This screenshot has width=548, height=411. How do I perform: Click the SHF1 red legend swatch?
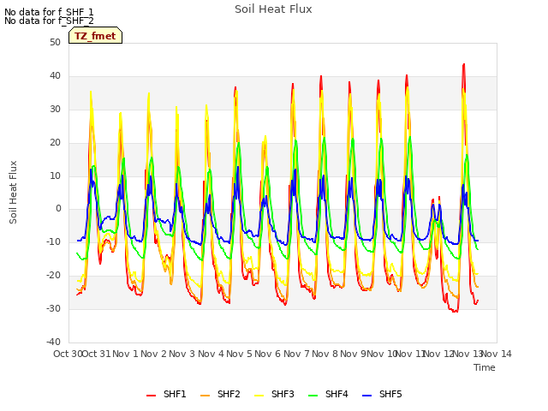[x=151, y=395]
